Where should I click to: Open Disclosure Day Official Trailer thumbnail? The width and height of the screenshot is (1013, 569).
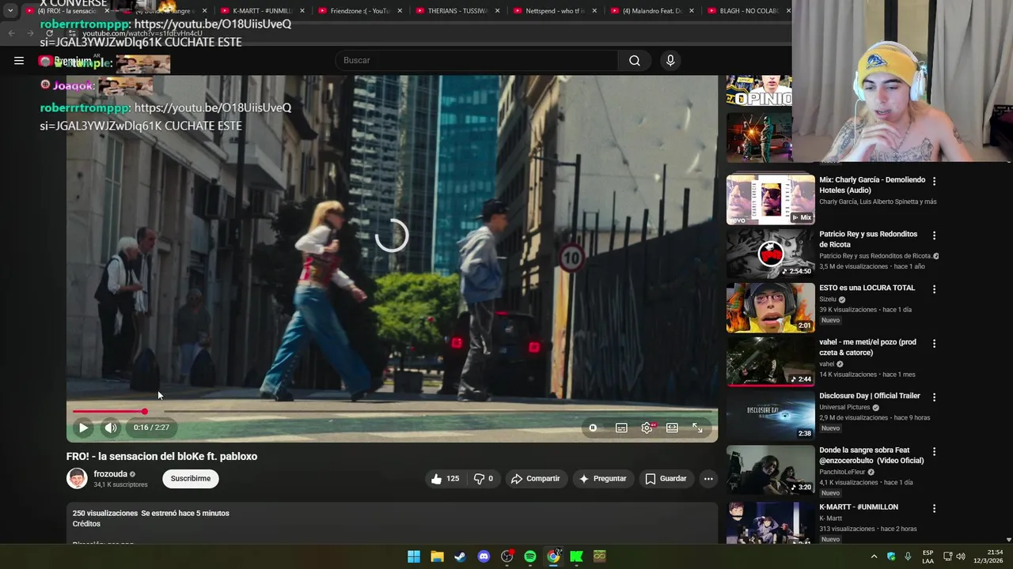770,416
